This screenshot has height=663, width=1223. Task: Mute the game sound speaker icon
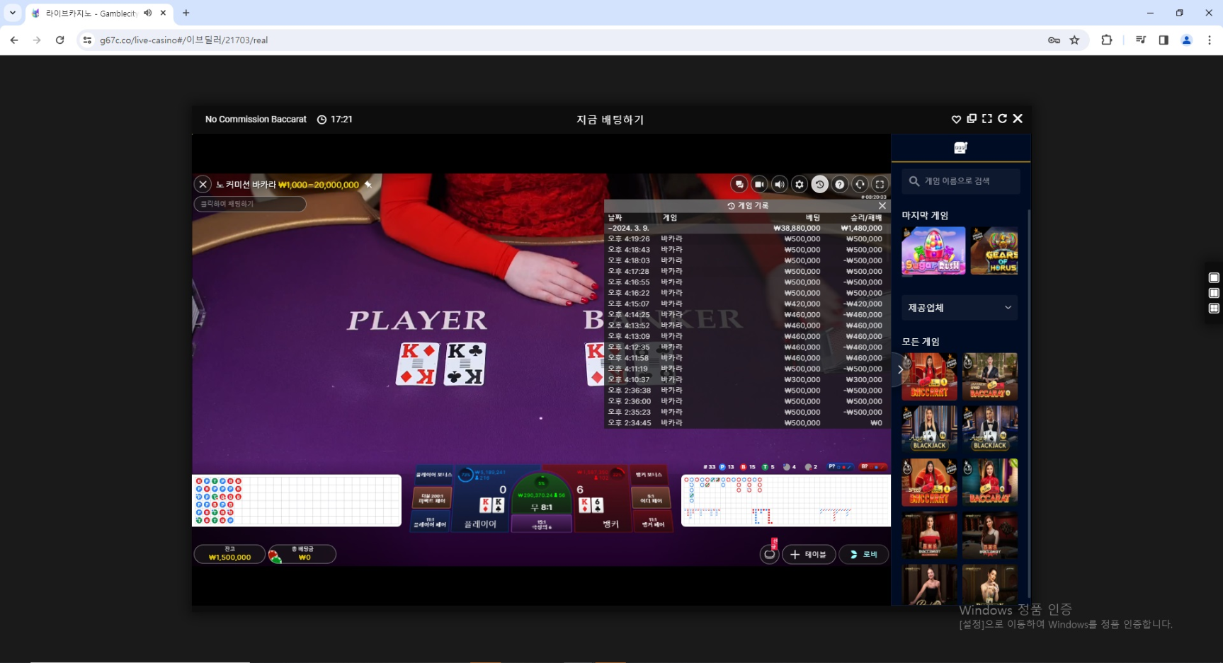click(x=779, y=185)
